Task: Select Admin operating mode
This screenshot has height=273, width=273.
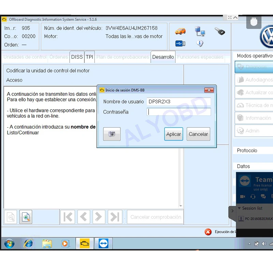Action: (x=254, y=131)
